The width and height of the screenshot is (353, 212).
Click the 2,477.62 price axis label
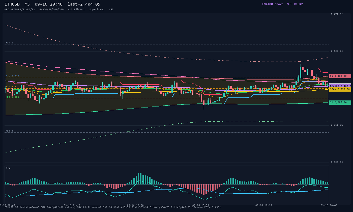click(337, 14)
